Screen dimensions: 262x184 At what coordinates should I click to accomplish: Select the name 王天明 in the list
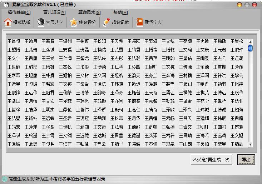point(117,41)
